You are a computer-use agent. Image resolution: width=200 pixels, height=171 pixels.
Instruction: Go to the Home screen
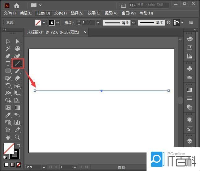(x=17, y=6)
